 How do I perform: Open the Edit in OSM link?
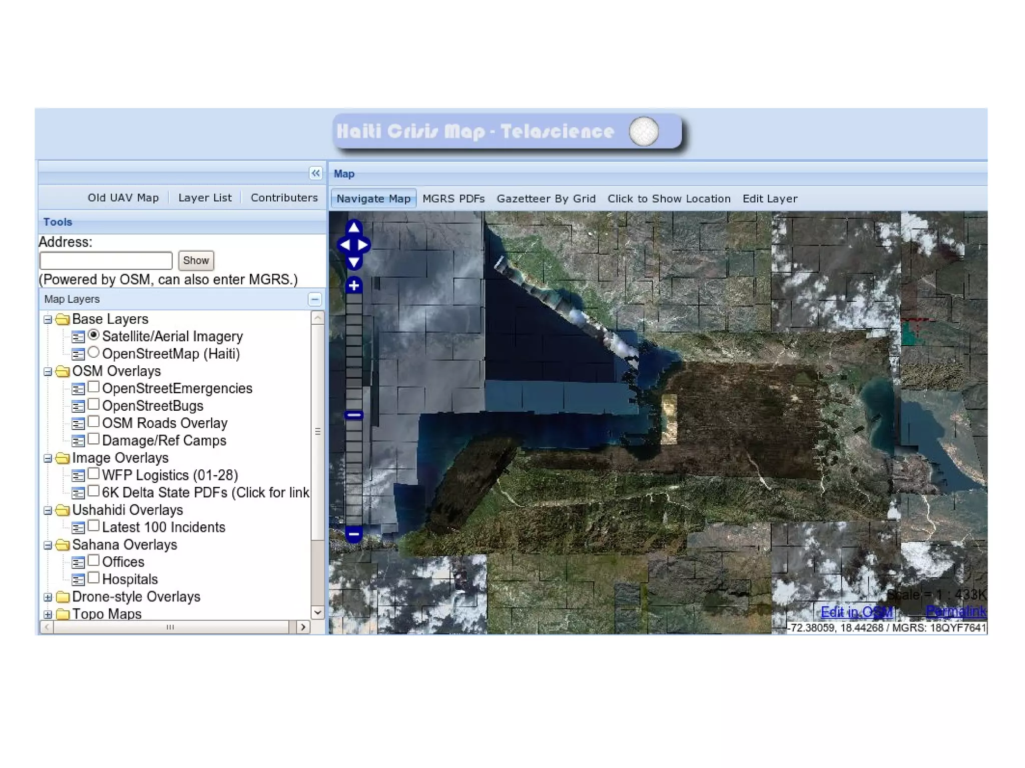pyautogui.click(x=857, y=611)
